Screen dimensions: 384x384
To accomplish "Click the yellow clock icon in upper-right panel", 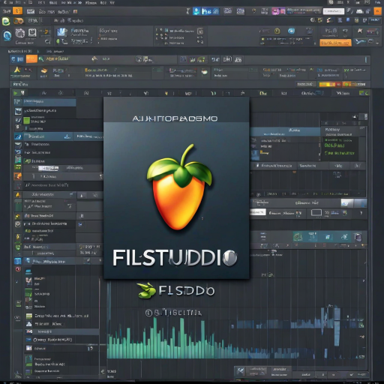I will [x=277, y=31].
